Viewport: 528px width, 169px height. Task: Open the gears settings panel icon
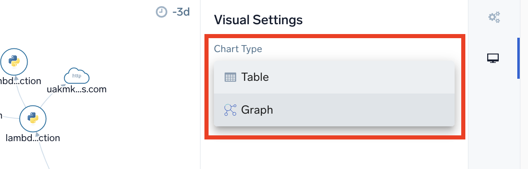494,17
